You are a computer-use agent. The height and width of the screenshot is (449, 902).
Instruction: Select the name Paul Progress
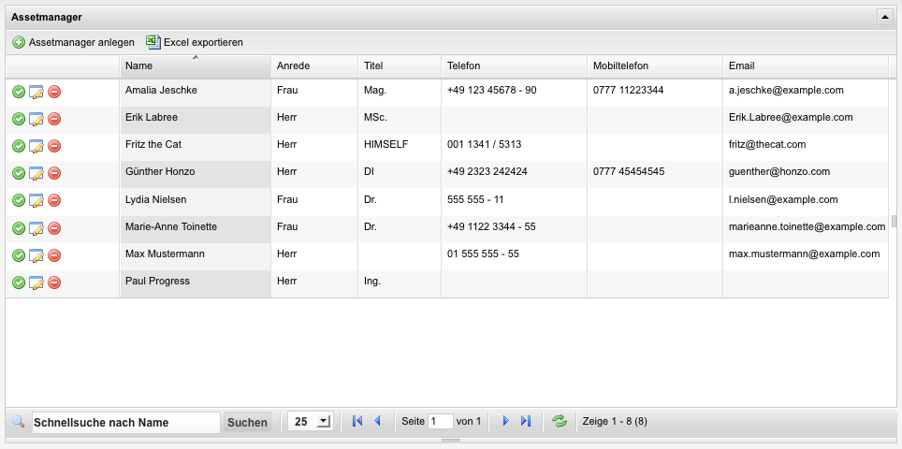click(x=157, y=282)
